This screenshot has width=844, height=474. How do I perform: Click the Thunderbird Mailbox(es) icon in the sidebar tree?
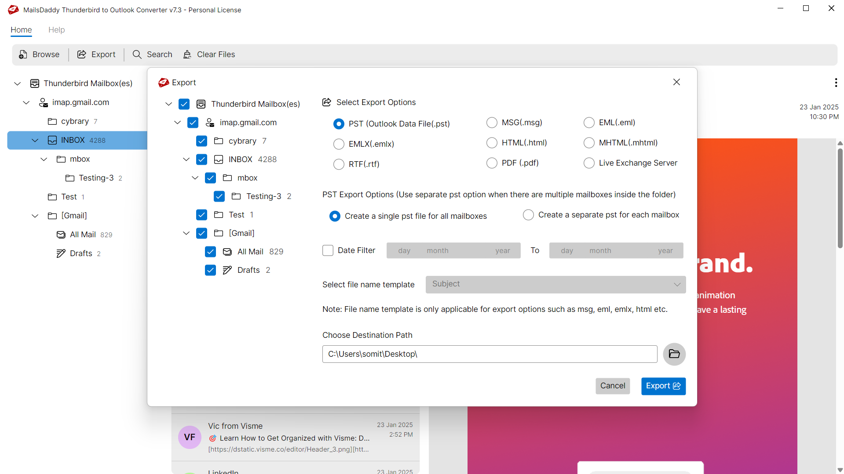coord(35,83)
